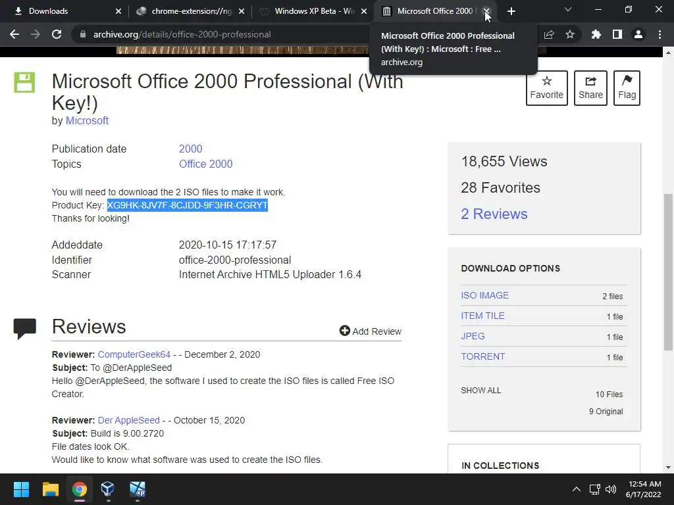Open reviewer Der AppleSeed profile
The height and width of the screenshot is (505, 674).
pyautogui.click(x=128, y=420)
